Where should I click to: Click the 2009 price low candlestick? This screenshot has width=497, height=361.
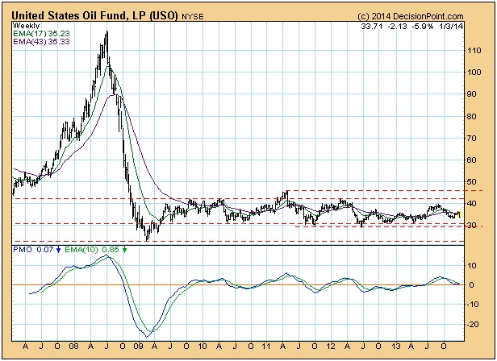(147, 239)
